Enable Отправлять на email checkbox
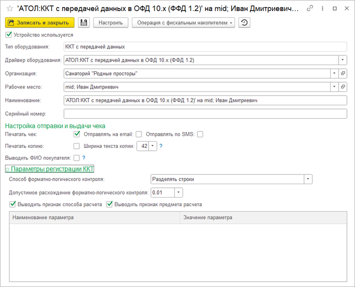 139,134
